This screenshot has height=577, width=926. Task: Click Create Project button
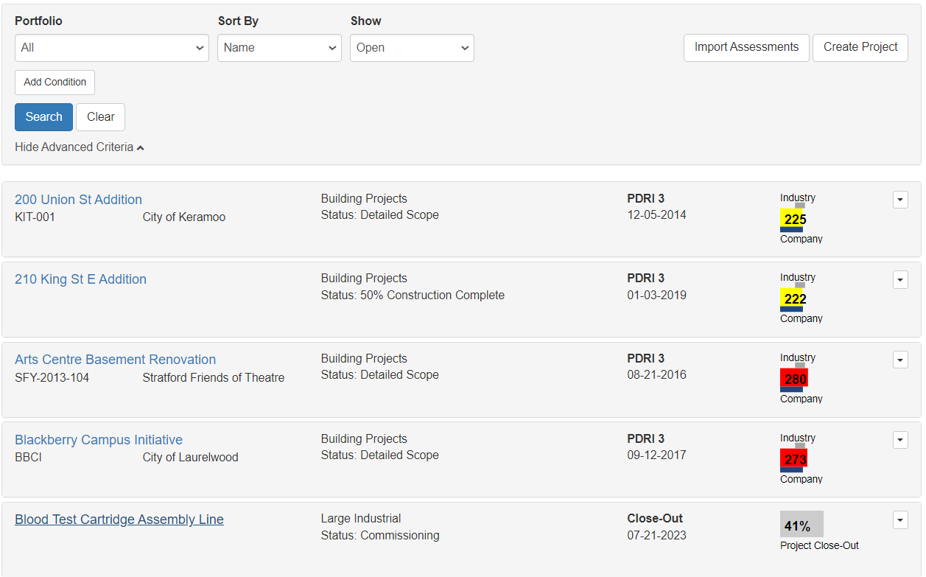pyautogui.click(x=860, y=47)
